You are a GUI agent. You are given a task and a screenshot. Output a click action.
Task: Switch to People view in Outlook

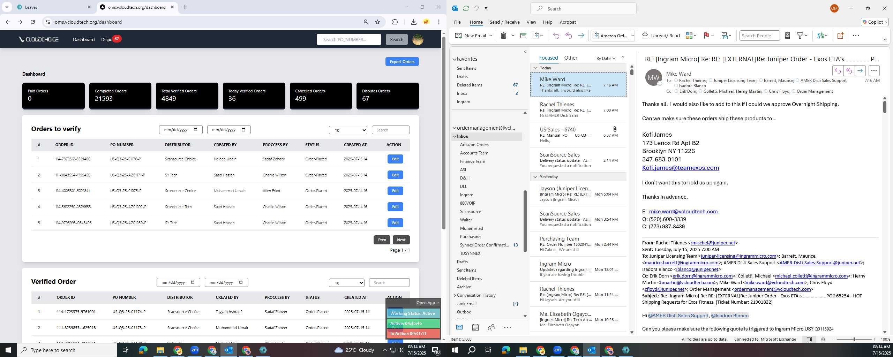(x=491, y=327)
